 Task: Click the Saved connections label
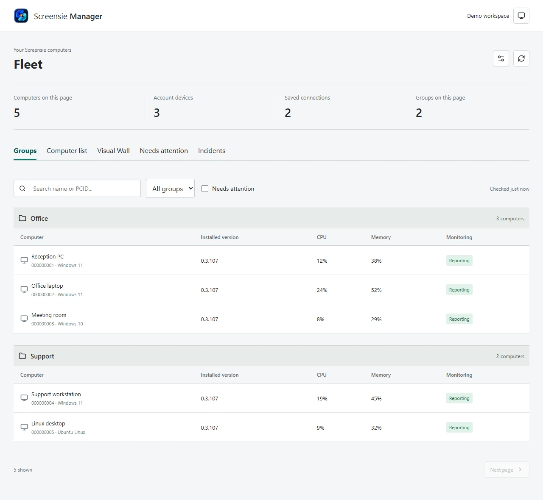(307, 98)
